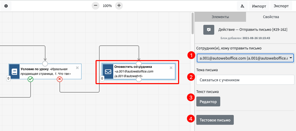Switch to the Элементы tab
This screenshot has height=131, width=296.
click(x=220, y=17)
